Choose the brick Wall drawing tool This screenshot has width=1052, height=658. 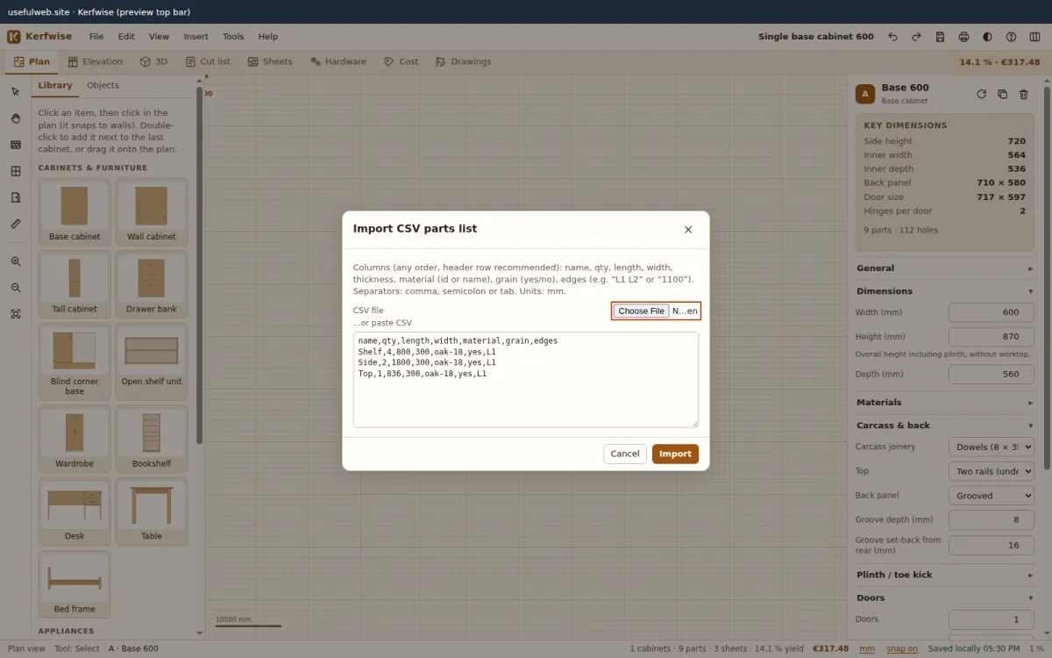point(16,145)
